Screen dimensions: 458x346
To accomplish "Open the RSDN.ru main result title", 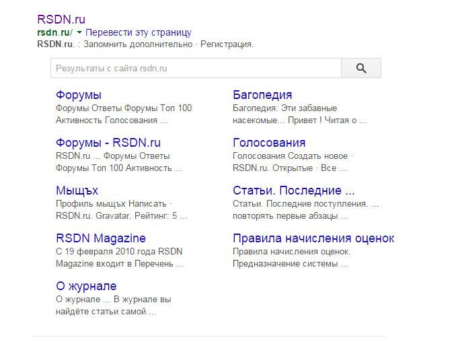I will click(61, 20).
